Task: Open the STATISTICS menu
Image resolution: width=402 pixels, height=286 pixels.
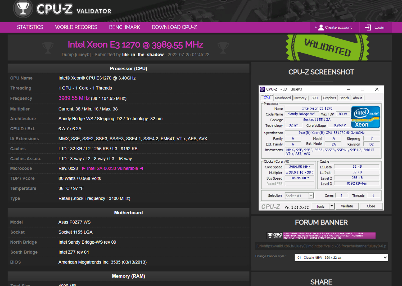Action: 30,27
